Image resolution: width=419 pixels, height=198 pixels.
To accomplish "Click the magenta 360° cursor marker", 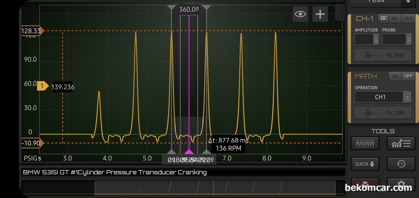I will click(189, 151).
